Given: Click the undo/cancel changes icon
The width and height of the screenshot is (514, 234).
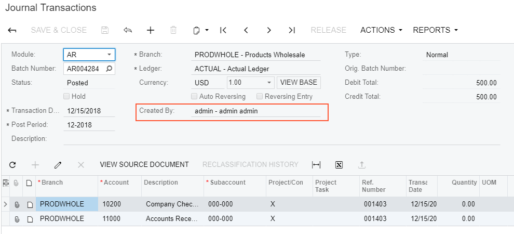Looking at the screenshot, I should (128, 30).
